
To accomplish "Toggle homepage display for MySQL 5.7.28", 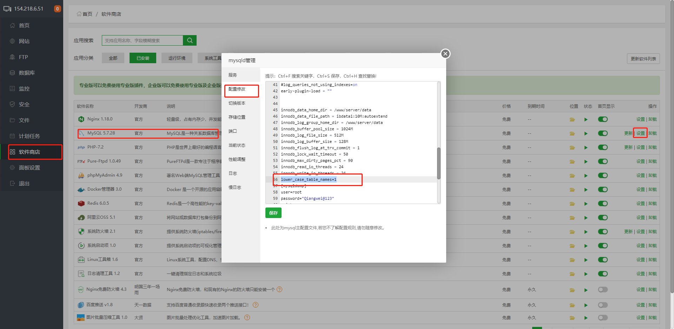I will [x=603, y=133].
